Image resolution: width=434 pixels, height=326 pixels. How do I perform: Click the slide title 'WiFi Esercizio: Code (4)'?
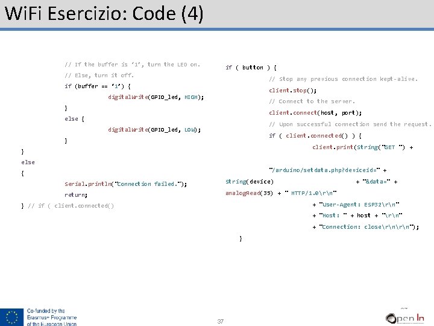point(104,13)
